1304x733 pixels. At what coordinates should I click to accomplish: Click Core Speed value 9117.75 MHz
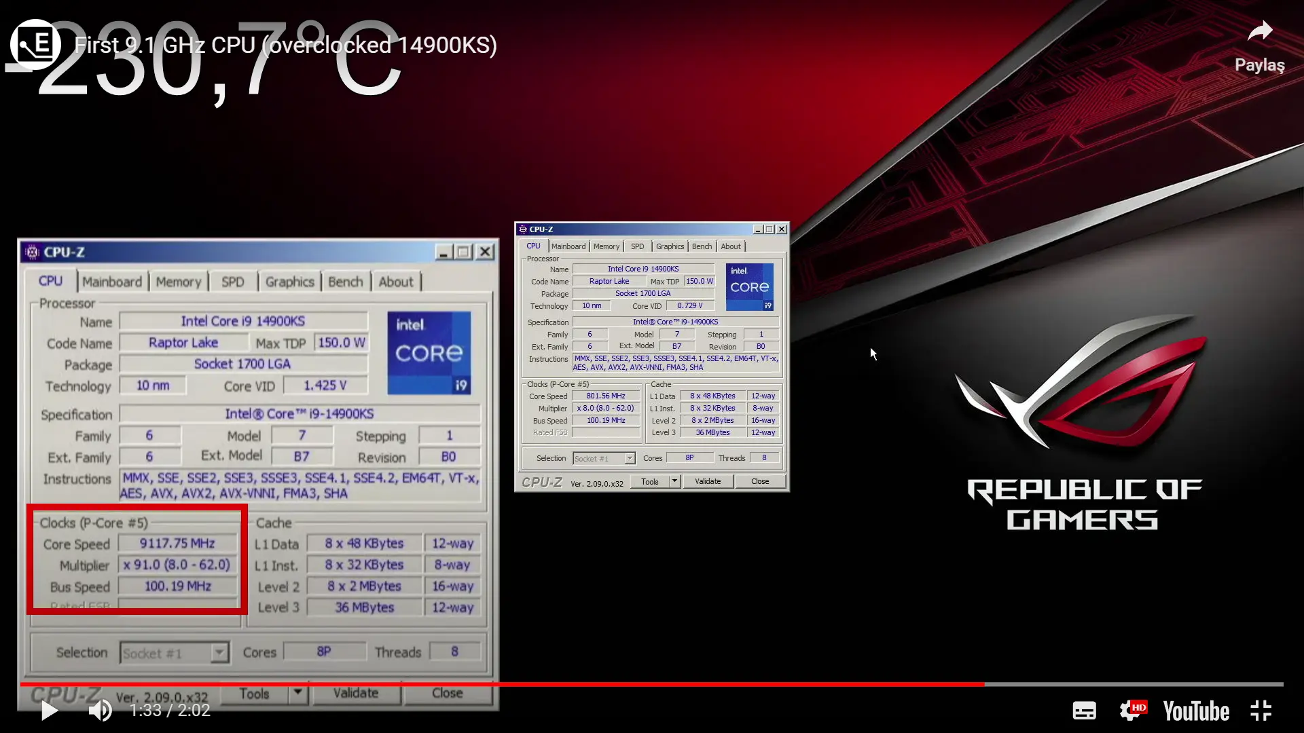(177, 544)
